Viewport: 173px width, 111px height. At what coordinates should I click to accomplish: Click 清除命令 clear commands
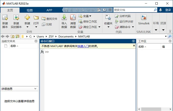point(123,27)
